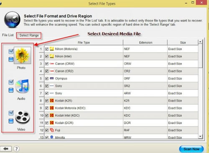
Task: Click the scrollbar down arrow
Action: click(200, 136)
